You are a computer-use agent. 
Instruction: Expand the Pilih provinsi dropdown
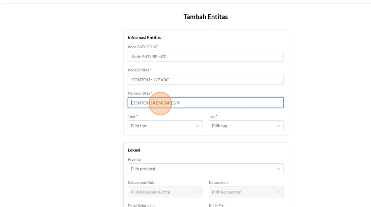tap(205, 169)
